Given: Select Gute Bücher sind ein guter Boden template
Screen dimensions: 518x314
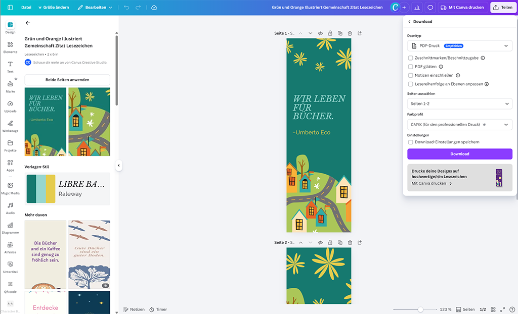Looking at the screenshot, I should click(x=89, y=254).
